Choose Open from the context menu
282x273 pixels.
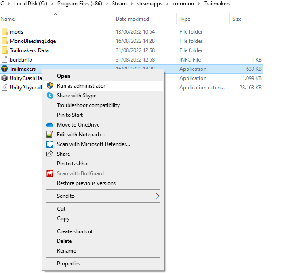click(103, 76)
